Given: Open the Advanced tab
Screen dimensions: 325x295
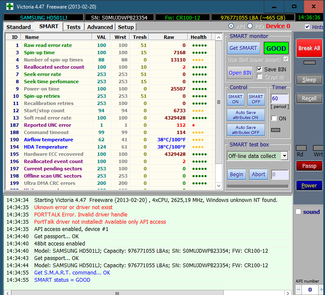Looking at the screenshot, I should 100,27.
